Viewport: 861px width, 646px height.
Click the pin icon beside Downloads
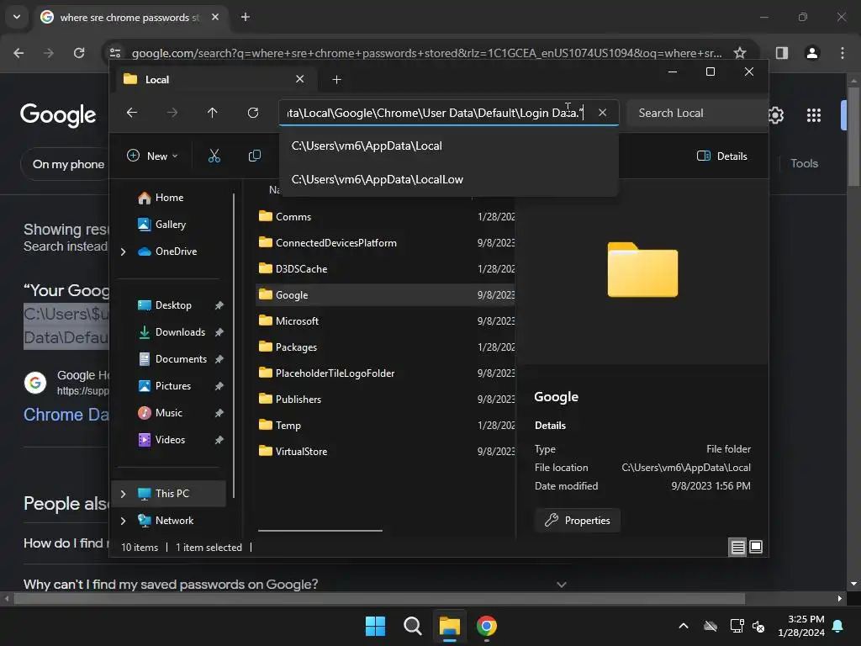(219, 332)
